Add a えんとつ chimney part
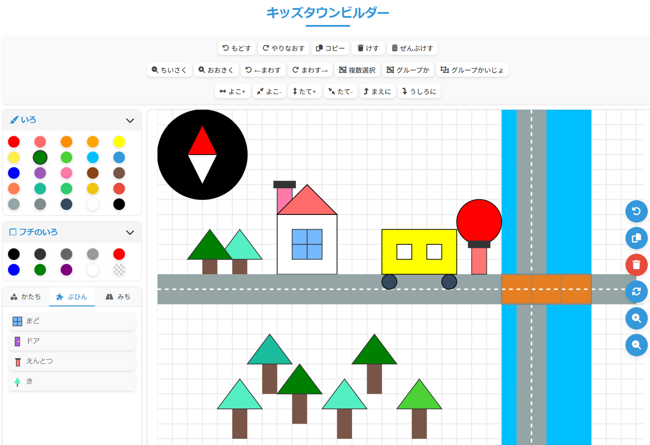 pyautogui.click(x=72, y=361)
